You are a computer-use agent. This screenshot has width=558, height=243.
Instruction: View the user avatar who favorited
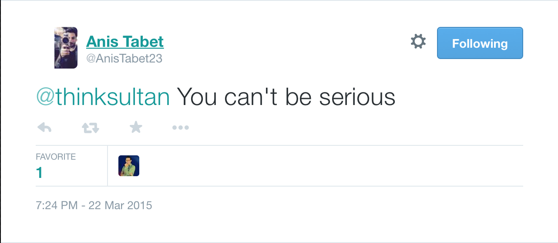129,166
